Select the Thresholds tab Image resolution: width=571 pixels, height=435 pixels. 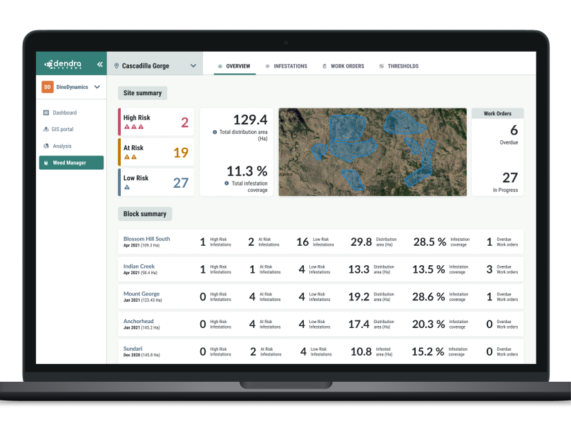coord(398,66)
